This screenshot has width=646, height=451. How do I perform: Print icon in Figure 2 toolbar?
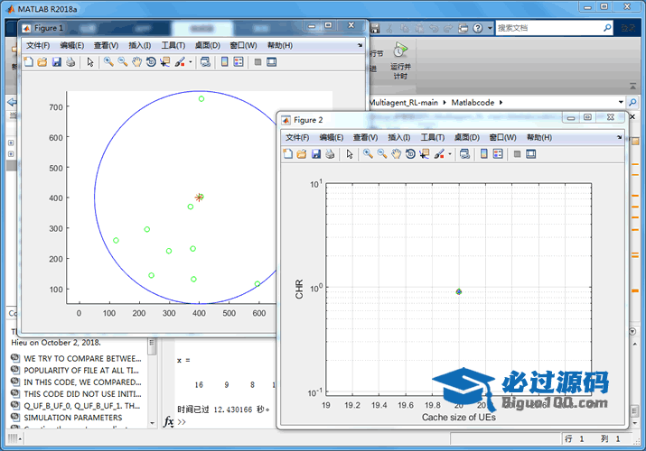(330, 154)
